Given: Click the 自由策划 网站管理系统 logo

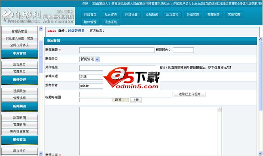Looking at the screenshot, I should [38, 16].
